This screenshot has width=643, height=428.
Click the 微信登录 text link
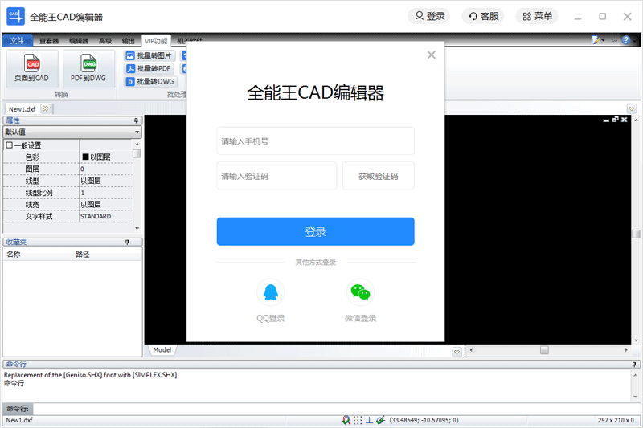(x=360, y=318)
